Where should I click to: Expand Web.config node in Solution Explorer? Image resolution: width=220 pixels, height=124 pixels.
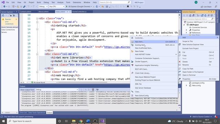(x=186, y=85)
